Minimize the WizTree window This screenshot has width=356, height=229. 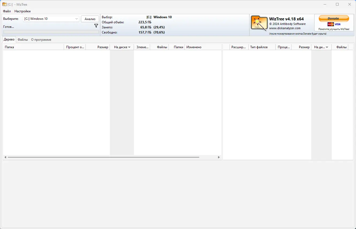click(325, 4)
